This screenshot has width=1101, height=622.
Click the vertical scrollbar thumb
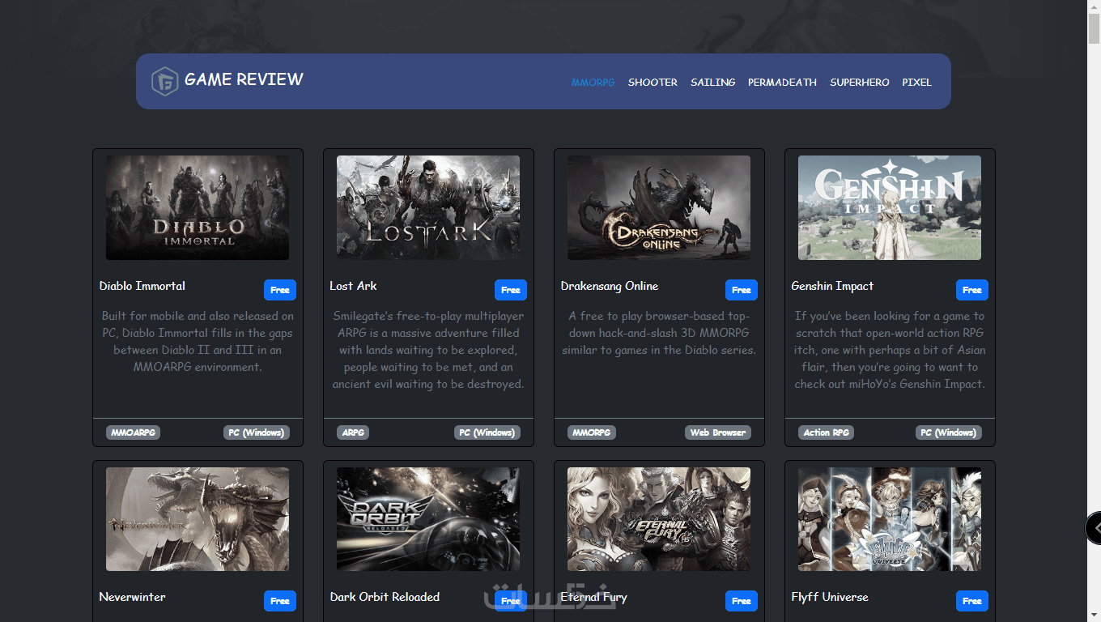1094,29
